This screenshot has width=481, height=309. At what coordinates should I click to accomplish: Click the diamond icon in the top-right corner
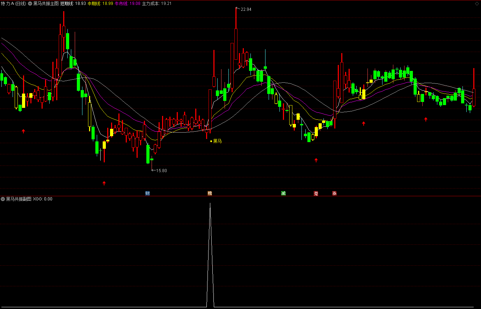pyautogui.click(x=477, y=3)
